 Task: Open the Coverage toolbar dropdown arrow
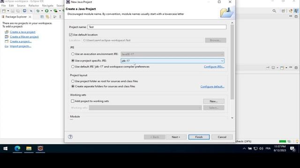click(x=60, y=11)
